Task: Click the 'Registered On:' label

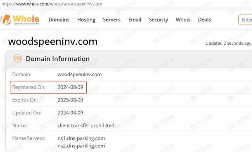Action: tap(29, 87)
